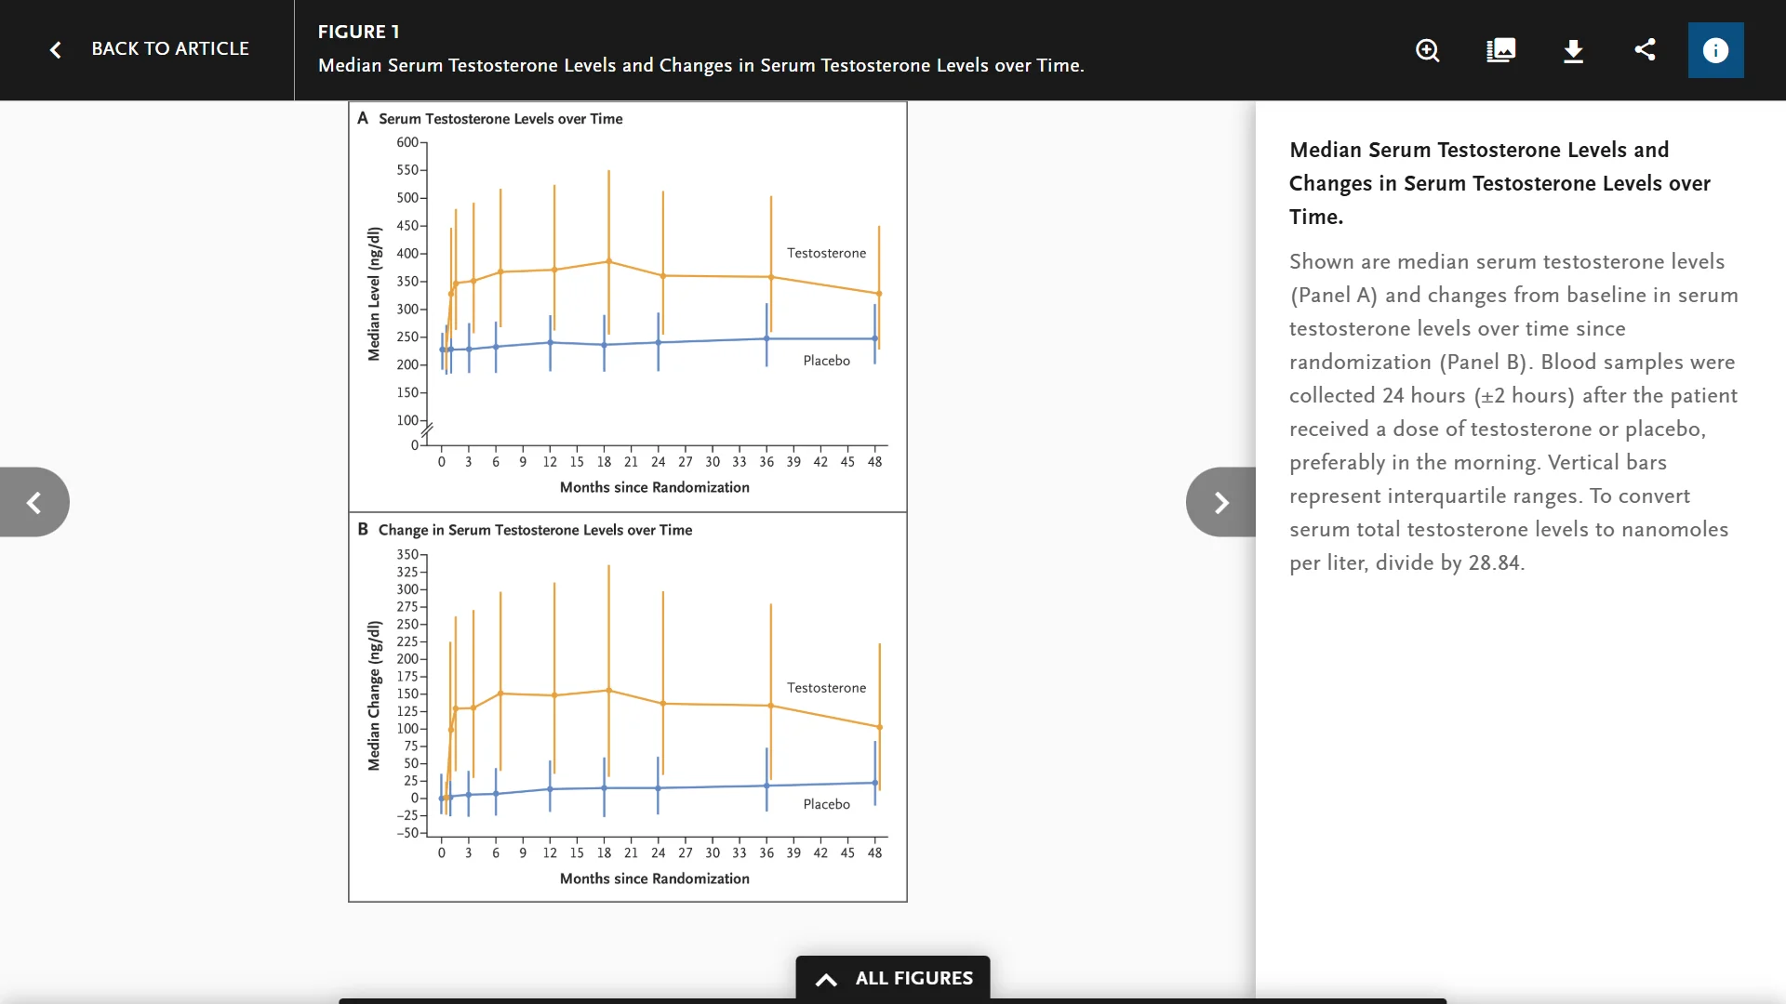Go to previous figure arrow

point(34,502)
